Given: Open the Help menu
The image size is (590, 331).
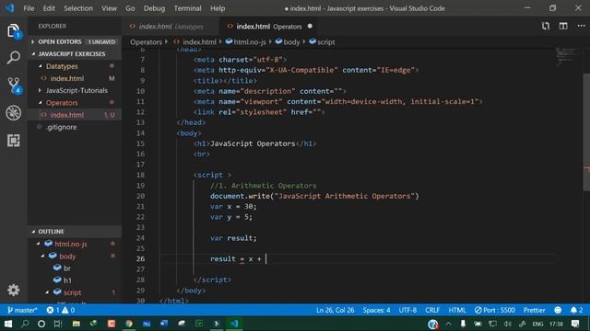Looking at the screenshot, I should click(218, 8).
